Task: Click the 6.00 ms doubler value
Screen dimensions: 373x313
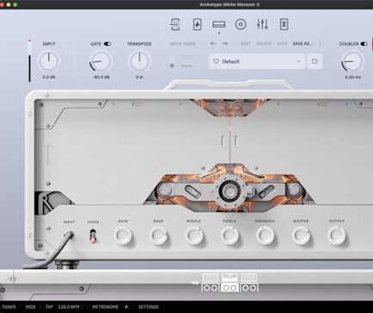Action: click(353, 77)
